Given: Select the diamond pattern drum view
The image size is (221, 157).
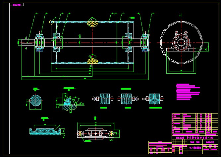Looking at the screenshot, I should pyautogui.click(x=154, y=99).
